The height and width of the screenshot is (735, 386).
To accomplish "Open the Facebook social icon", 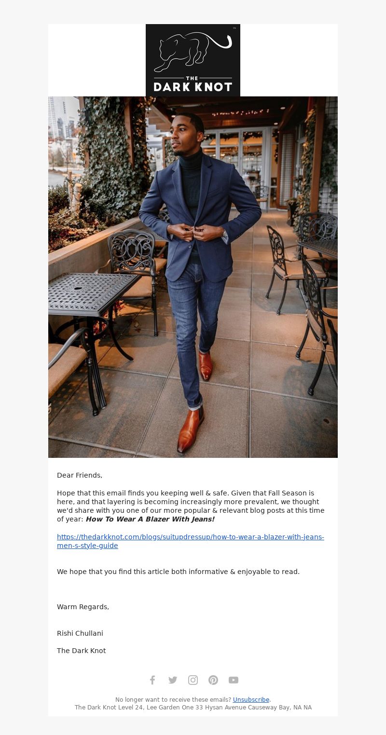I will (152, 680).
